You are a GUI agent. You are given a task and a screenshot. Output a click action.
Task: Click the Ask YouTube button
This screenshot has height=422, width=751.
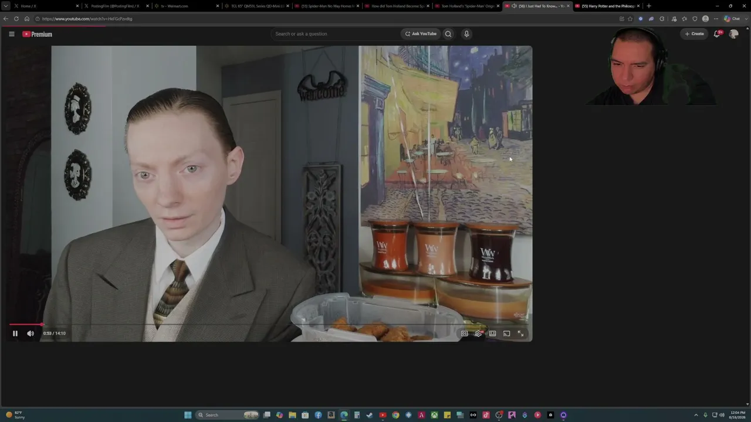[x=421, y=34]
